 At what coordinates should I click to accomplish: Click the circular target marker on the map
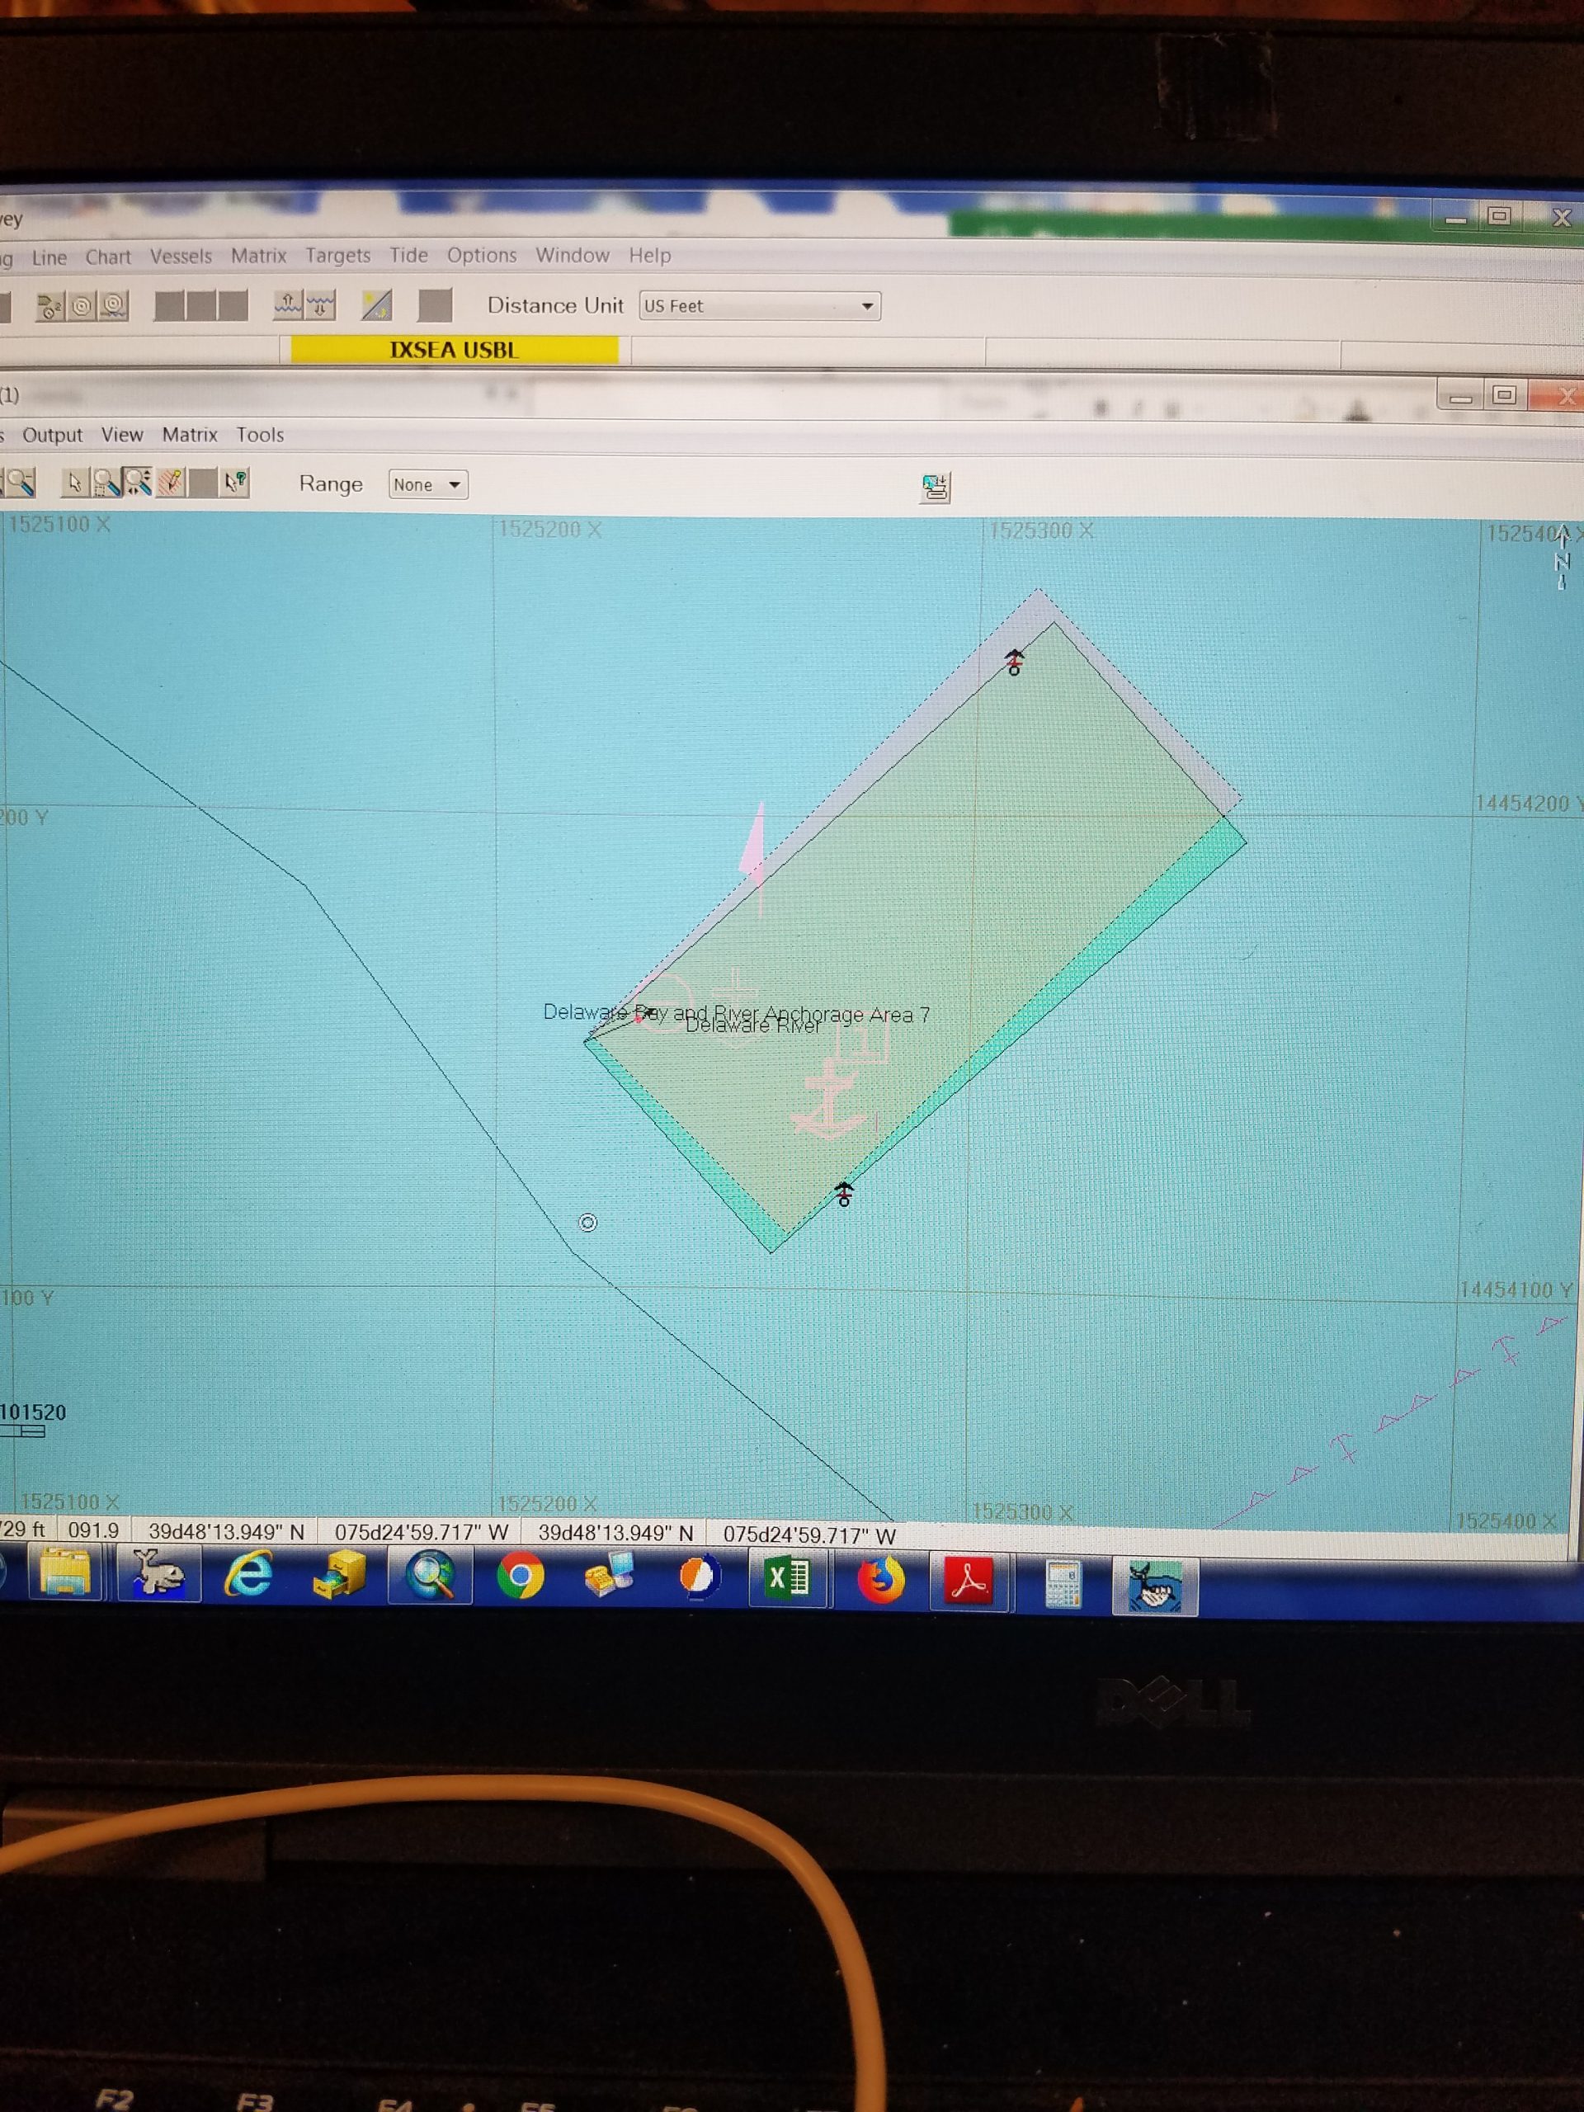[588, 1223]
